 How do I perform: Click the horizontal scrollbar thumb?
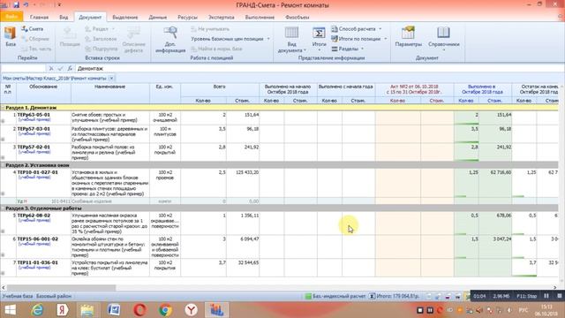coord(61,287)
